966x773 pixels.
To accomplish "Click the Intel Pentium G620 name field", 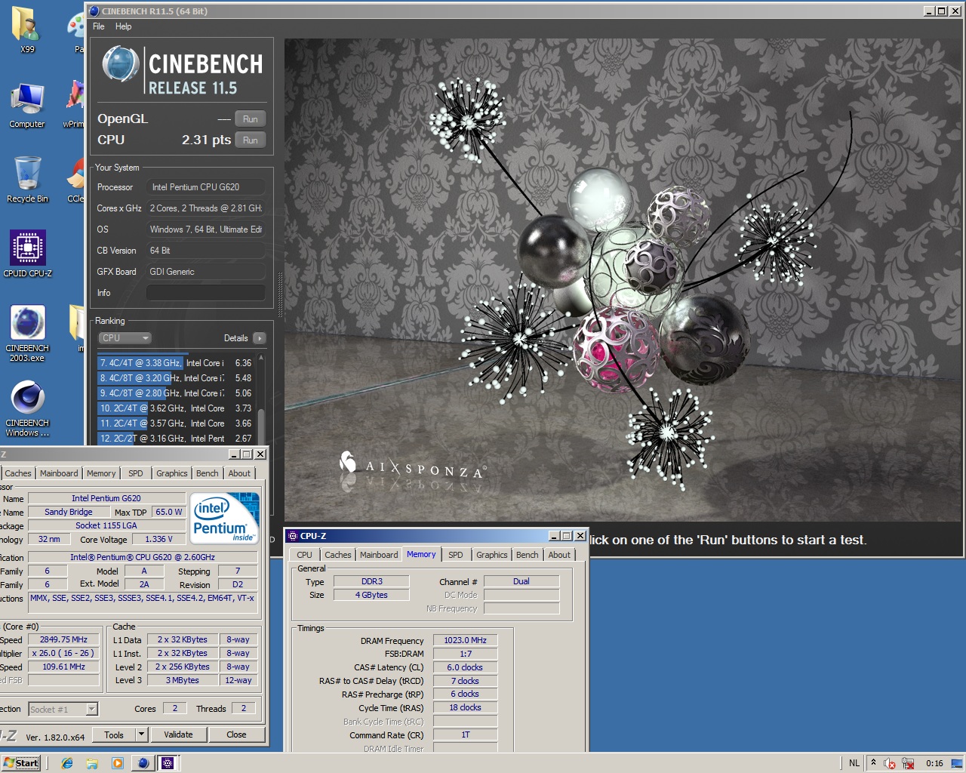I will pos(106,498).
